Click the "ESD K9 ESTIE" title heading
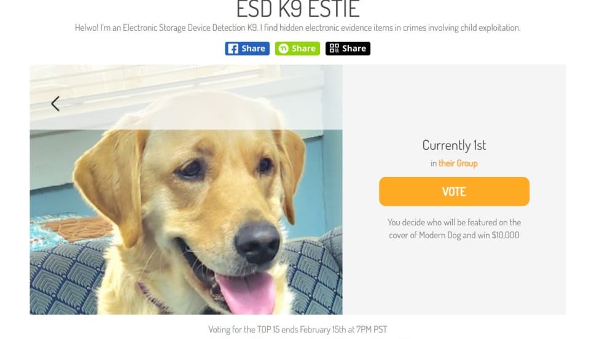 point(298,9)
